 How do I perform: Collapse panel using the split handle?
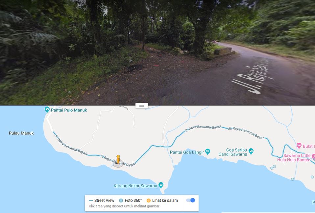click(142, 106)
